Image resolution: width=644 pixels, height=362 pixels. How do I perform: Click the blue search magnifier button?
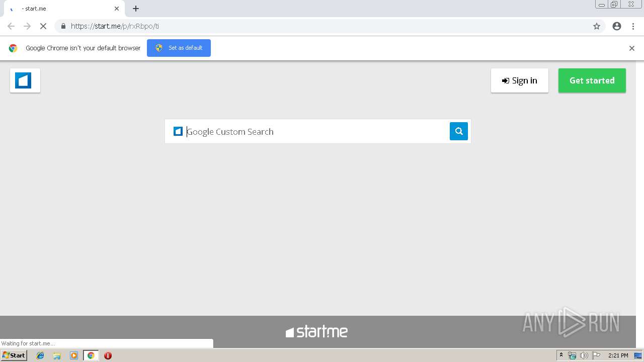point(458,131)
